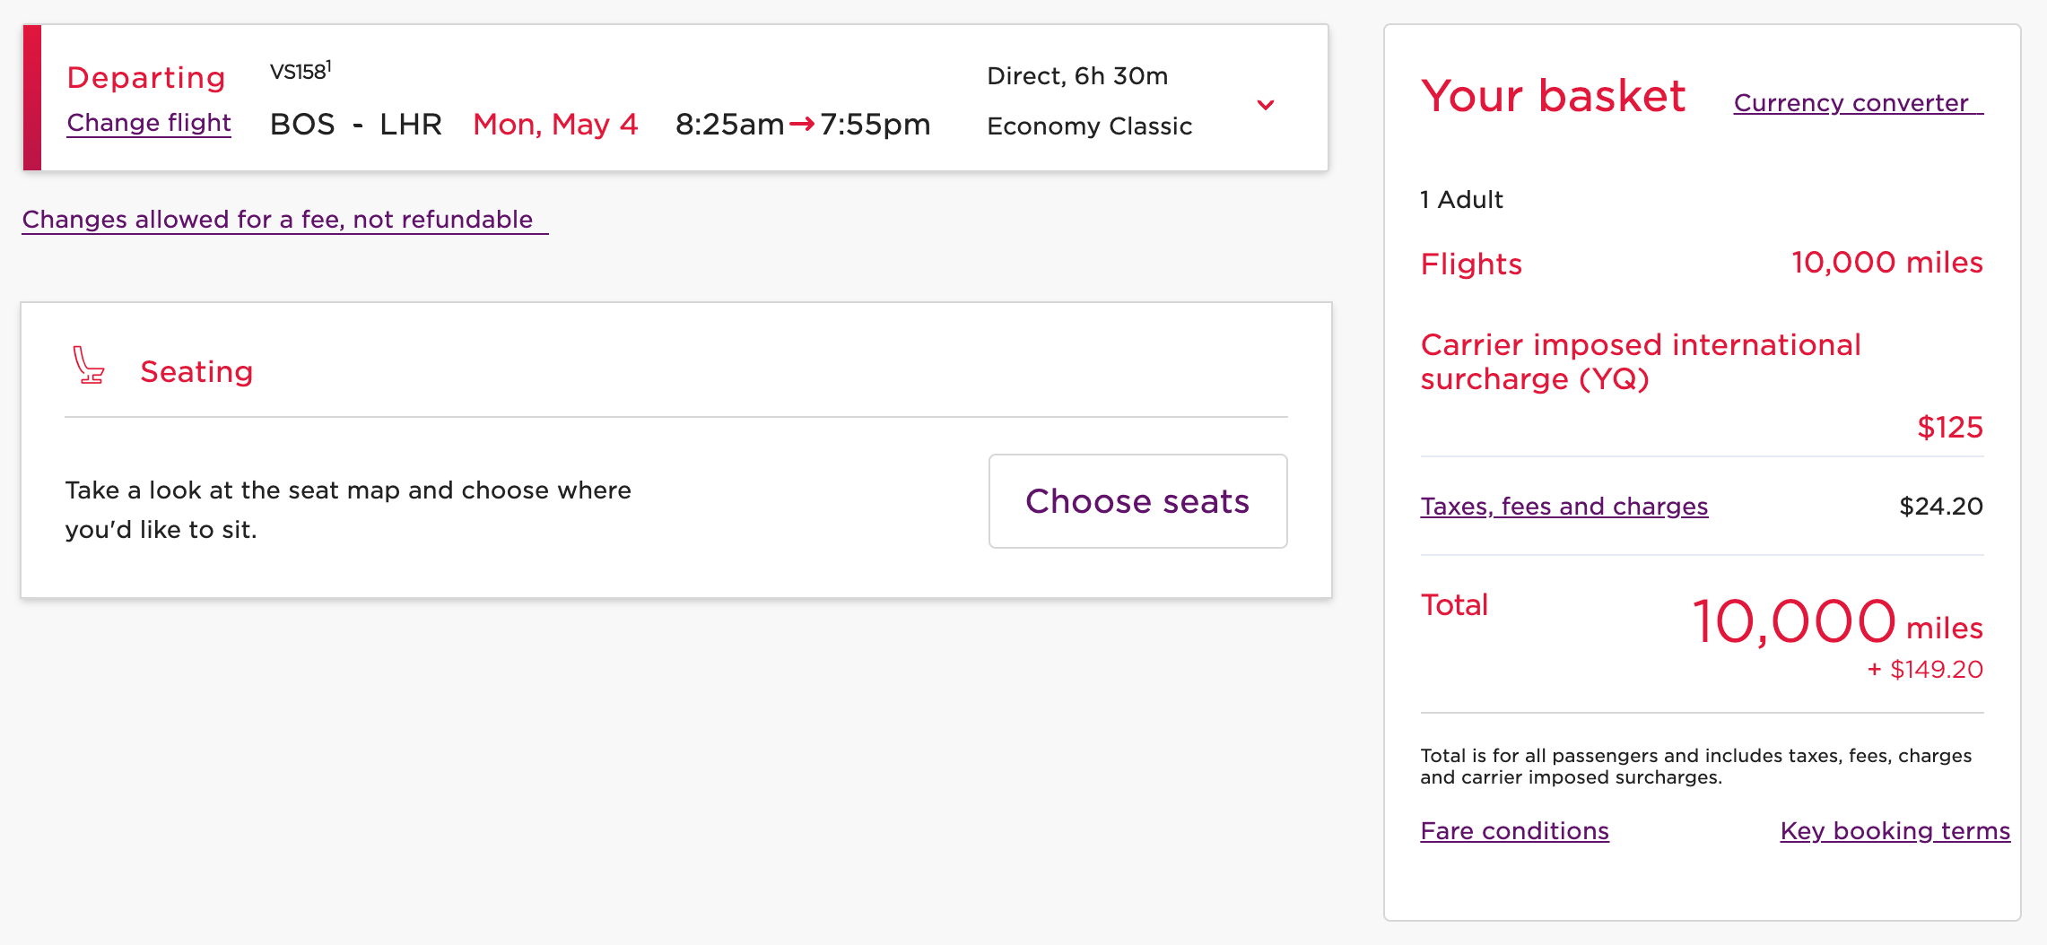Image resolution: width=2047 pixels, height=945 pixels.
Task: Open the Choose seats button
Action: click(x=1137, y=501)
